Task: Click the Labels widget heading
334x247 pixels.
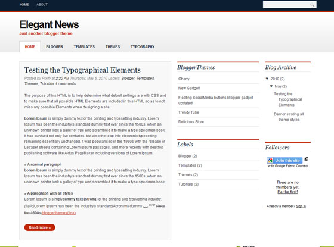Action: [x=185, y=145]
